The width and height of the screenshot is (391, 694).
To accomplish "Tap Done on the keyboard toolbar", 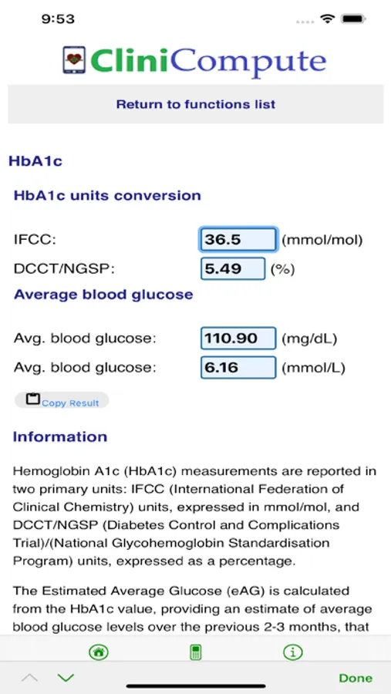I will (356, 678).
